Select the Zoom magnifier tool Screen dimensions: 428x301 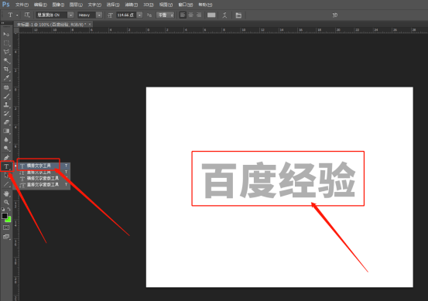click(6, 202)
